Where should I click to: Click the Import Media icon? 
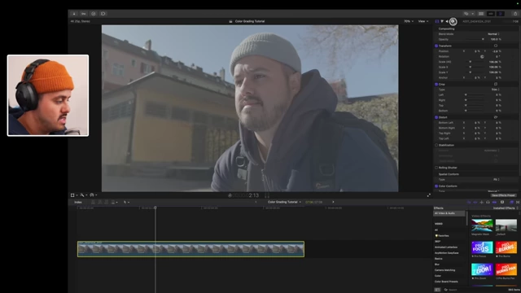74,14
